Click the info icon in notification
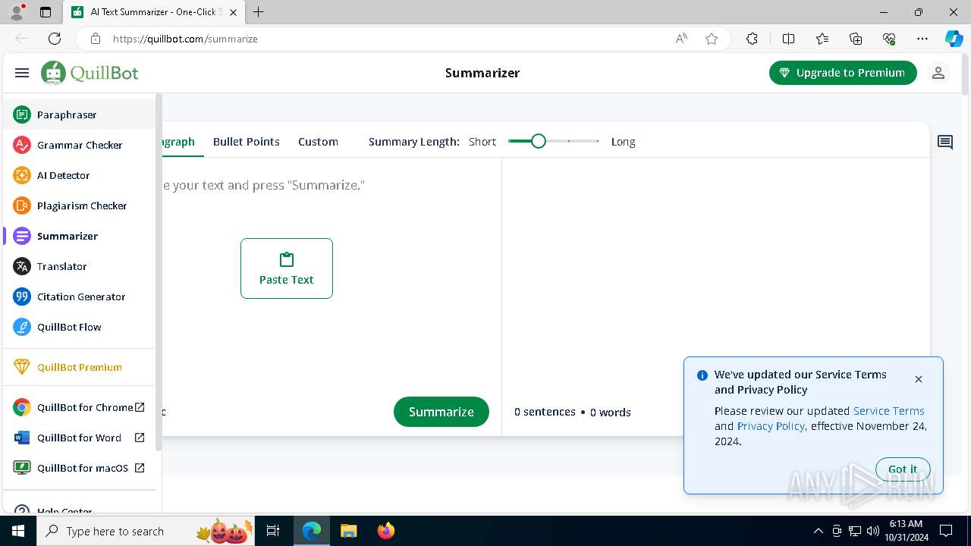The image size is (971, 546). pyautogui.click(x=702, y=375)
